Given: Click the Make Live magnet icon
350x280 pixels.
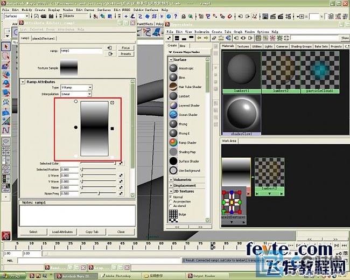Looking at the screenshot, I should click(x=230, y=16).
